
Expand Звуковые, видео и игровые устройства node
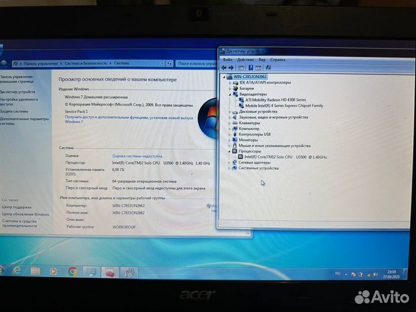click(x=230, y=117)
